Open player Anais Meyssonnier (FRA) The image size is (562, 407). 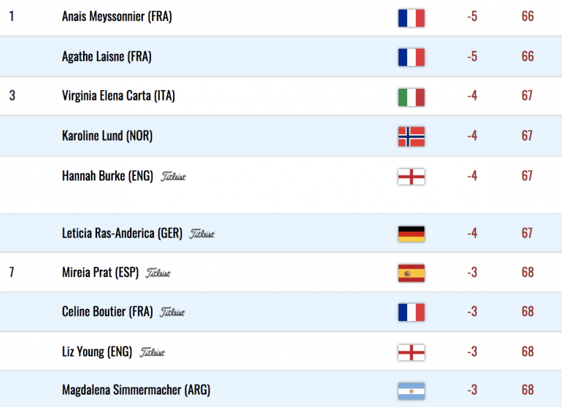click(117, 17)
